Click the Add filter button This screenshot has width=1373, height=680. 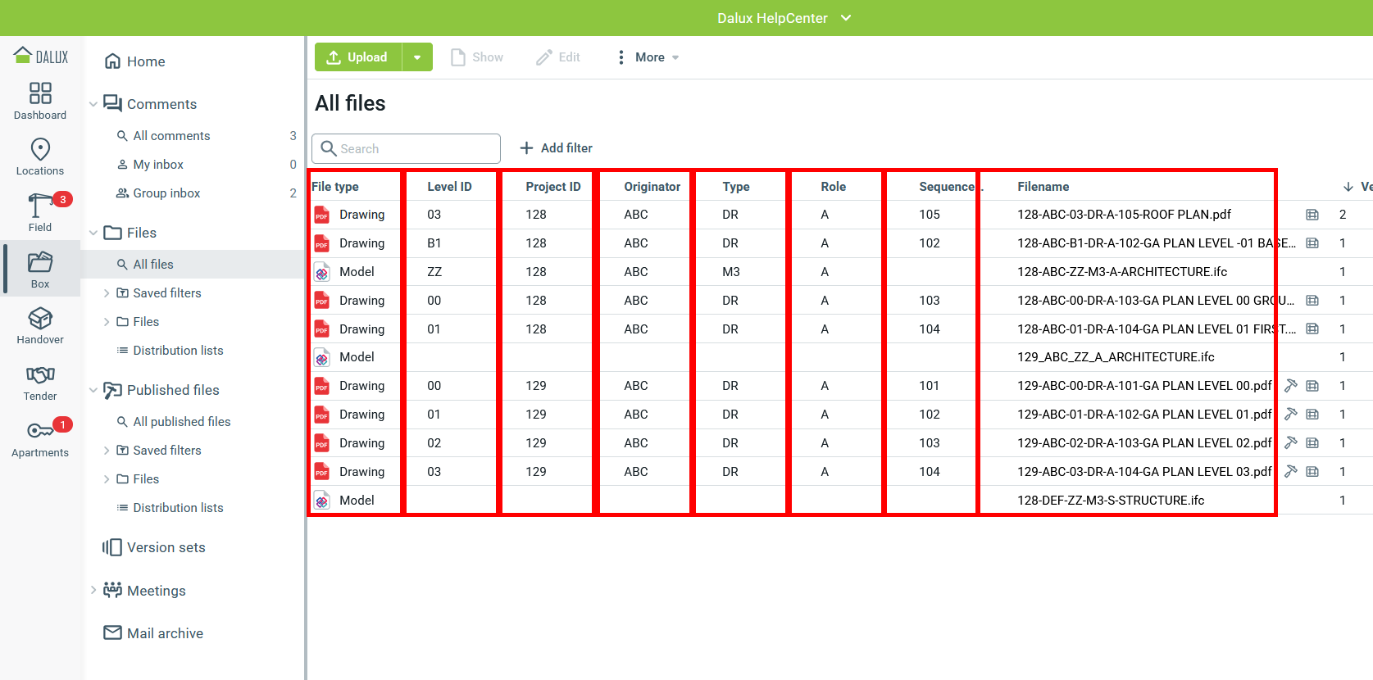tap(556, 148)
